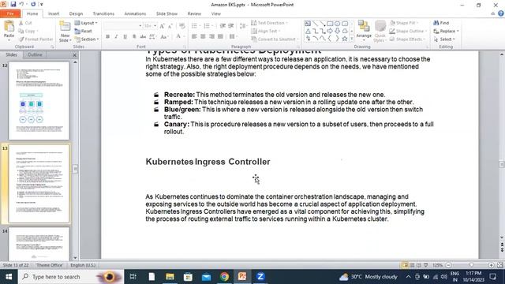Switch to the Design ribbon tab
The height and width of the screenshot is (284, 505).
[x=76, y=13]
